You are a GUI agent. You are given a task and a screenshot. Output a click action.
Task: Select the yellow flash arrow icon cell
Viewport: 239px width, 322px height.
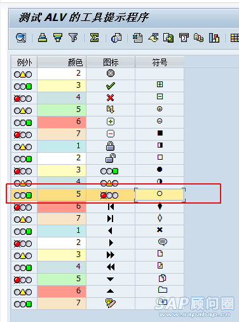[x=111, y=109]
